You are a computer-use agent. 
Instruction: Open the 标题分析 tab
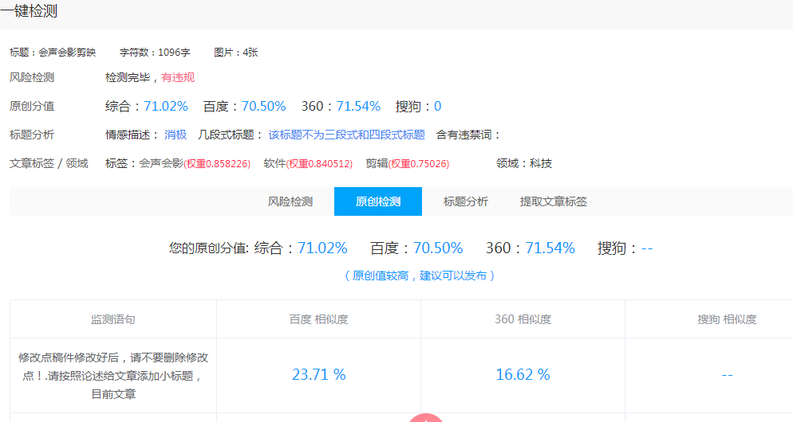point(465,201)
